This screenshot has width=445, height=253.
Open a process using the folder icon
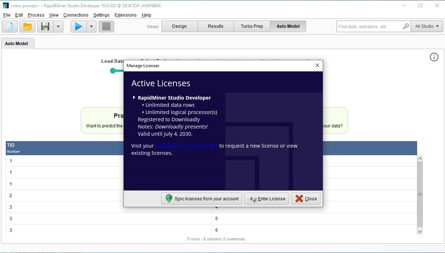(x=27, y=26)
